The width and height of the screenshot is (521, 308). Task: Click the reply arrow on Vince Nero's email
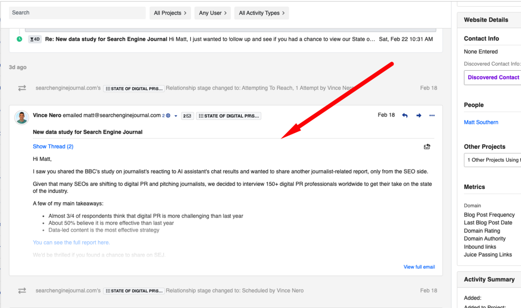pyautogui.click(x=404, y=115)
